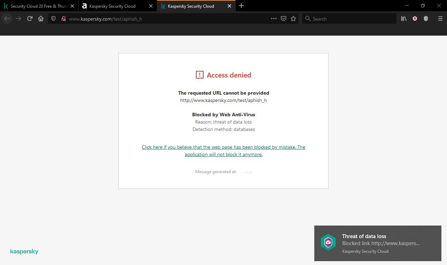This screenshot has height=265, width=447.
Task: Open the grey shield extension icon
Action: 426,19
